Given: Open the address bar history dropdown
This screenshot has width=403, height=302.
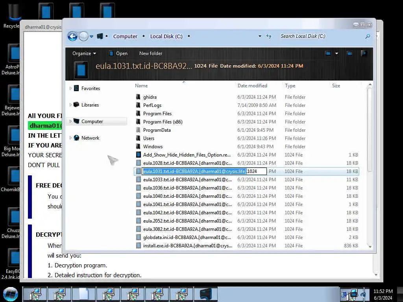Looking at the screenshot, I should click(260, 36).
